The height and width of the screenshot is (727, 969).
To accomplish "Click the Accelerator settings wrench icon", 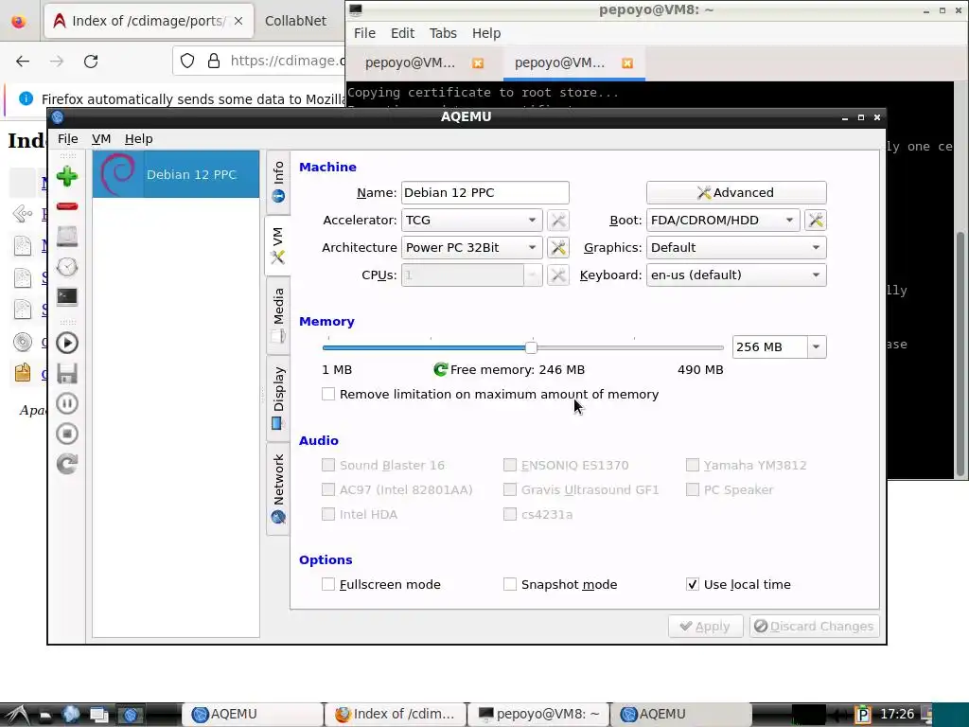I will tap(557, 220).
